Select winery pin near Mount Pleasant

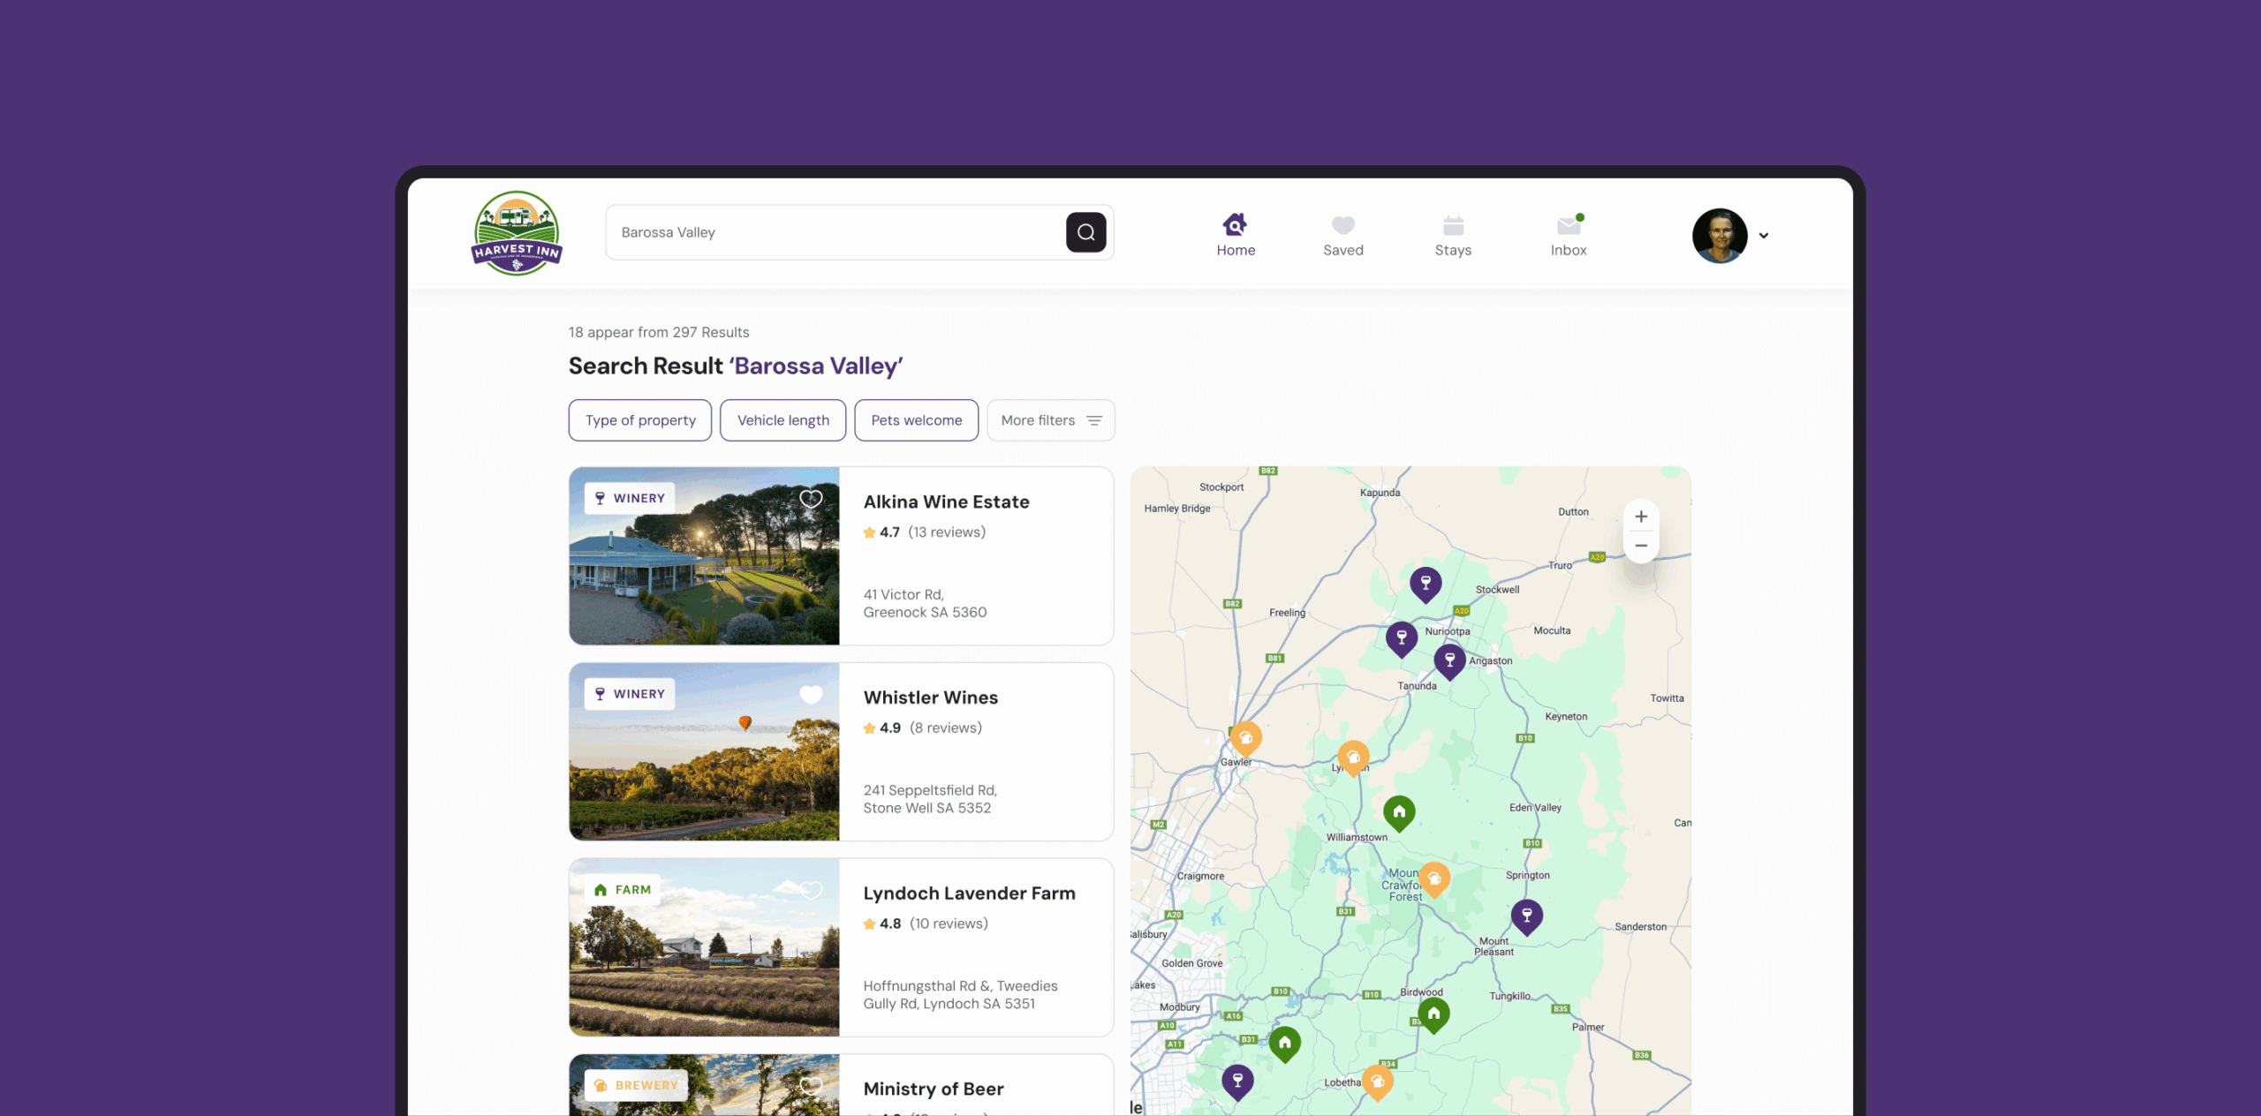[x=1526, y=917]
